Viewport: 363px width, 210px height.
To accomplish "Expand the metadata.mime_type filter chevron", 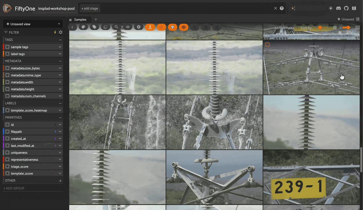I will [60, 75].
